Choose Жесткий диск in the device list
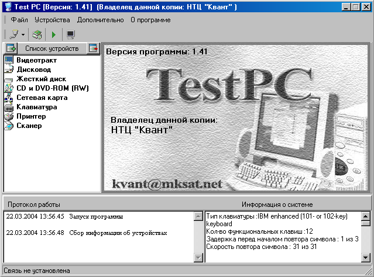 (41, 79)
